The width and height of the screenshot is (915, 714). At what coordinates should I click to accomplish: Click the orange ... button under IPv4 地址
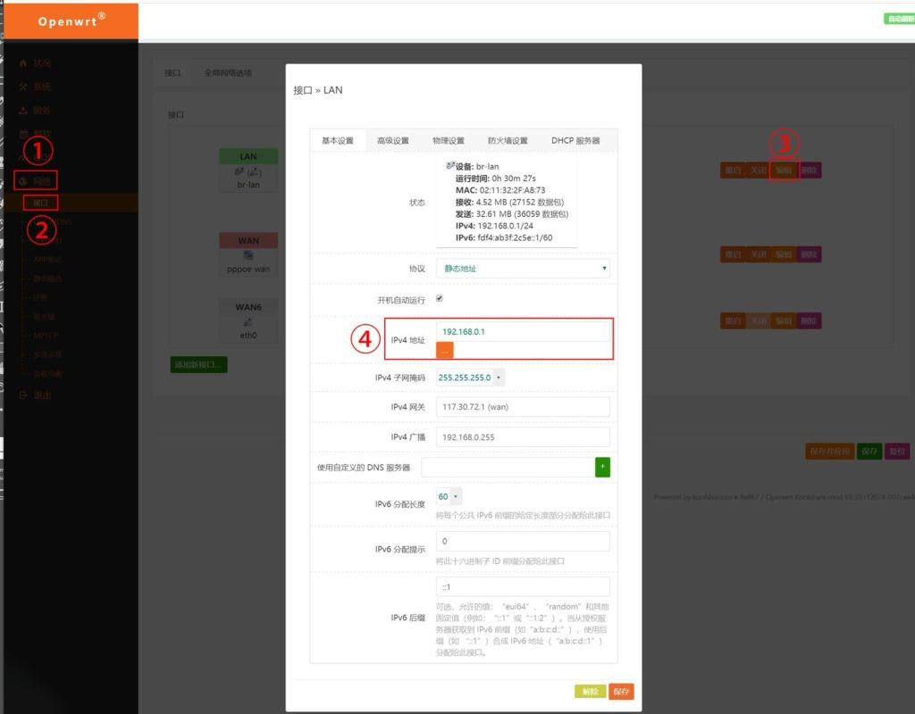point(445,350)
